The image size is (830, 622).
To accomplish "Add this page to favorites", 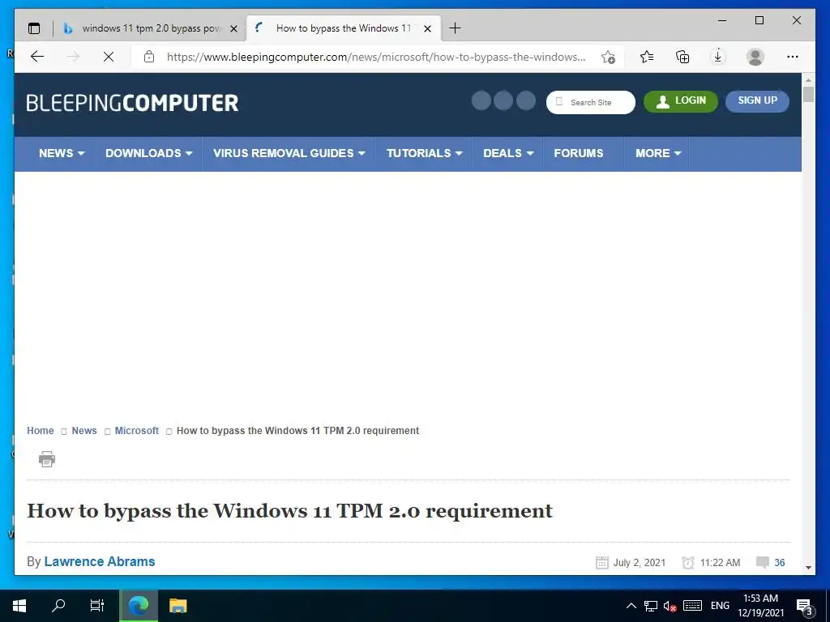I will (608, 58).
